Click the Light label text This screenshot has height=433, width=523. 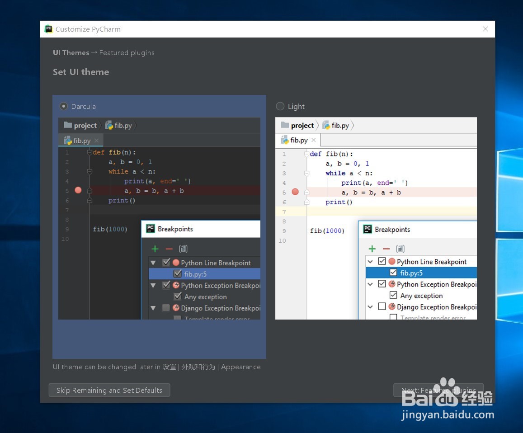(296, 106)
